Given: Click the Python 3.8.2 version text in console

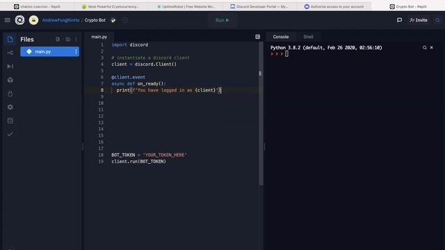Looking at the screenshot, I should (326, 48).
